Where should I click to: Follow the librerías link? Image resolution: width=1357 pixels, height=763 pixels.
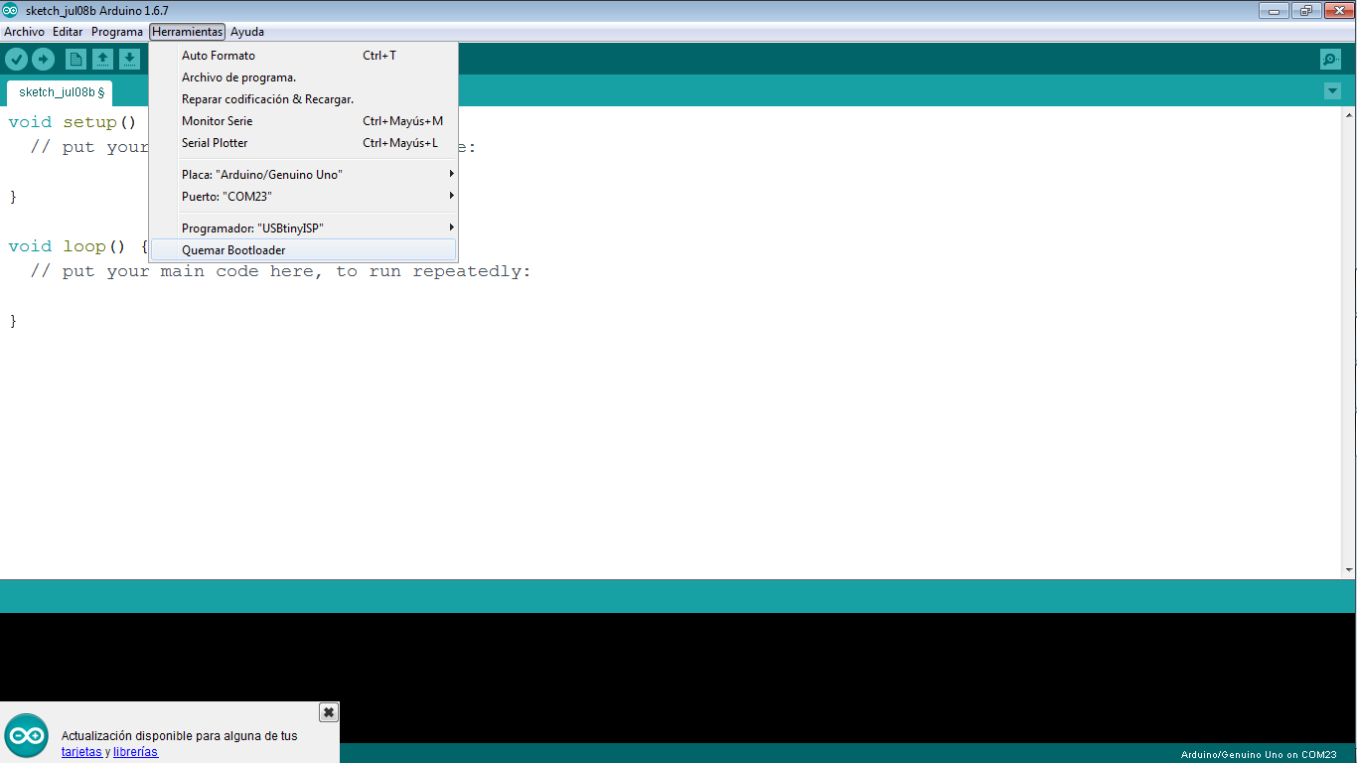click(135, 752)
